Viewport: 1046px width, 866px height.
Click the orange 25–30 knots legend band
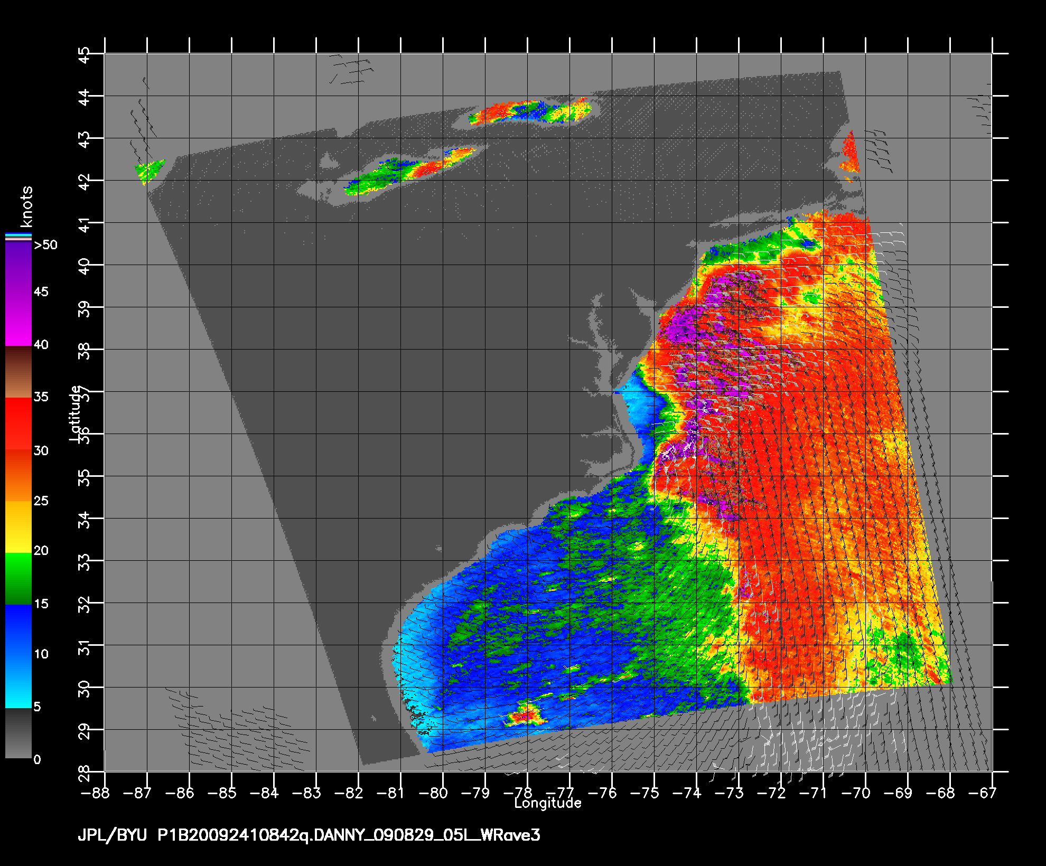click(18, 475)
